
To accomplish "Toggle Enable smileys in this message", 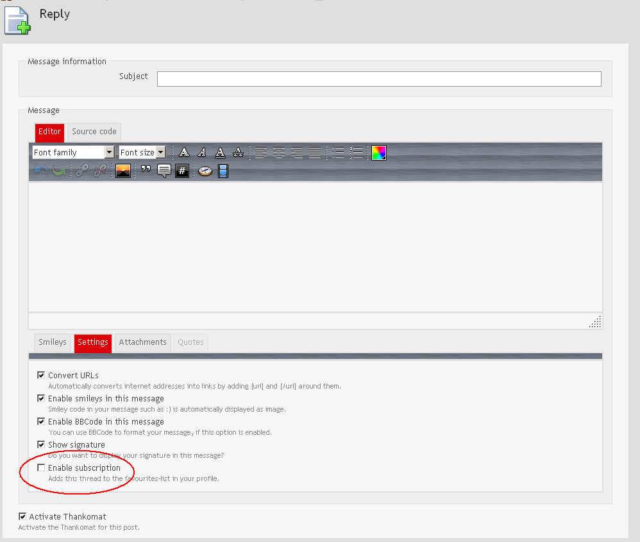I will coord(41,398).
